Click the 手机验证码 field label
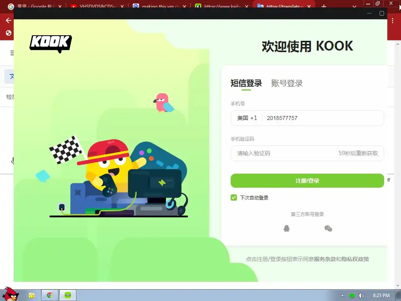Viewport: 401px width, 301px height. click(242, 139)
